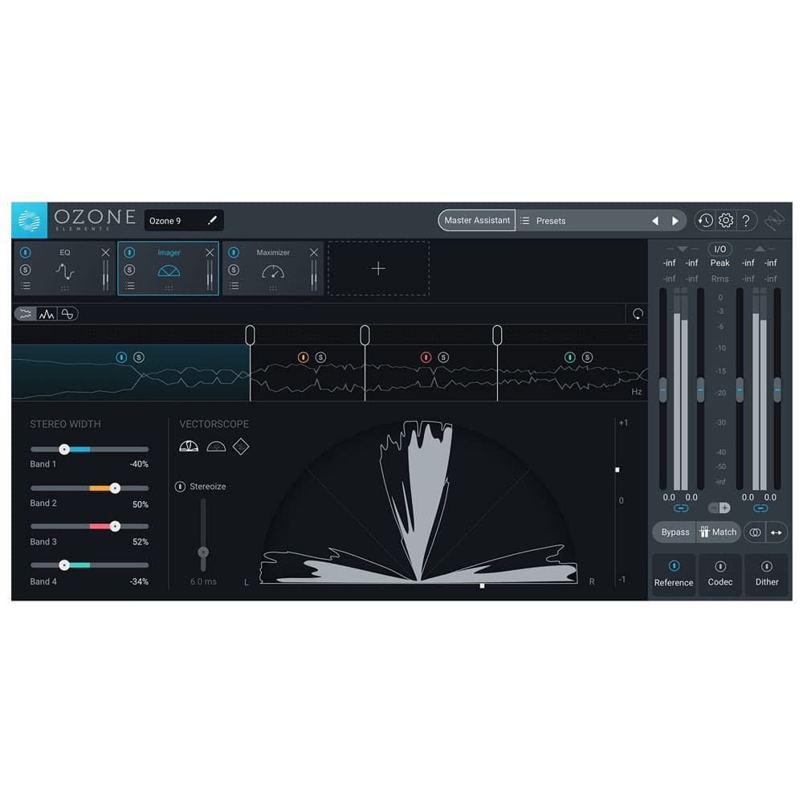
Task: Switch to stereo width spectrum view
Action: pyautogui.click(x=25, y=314)
